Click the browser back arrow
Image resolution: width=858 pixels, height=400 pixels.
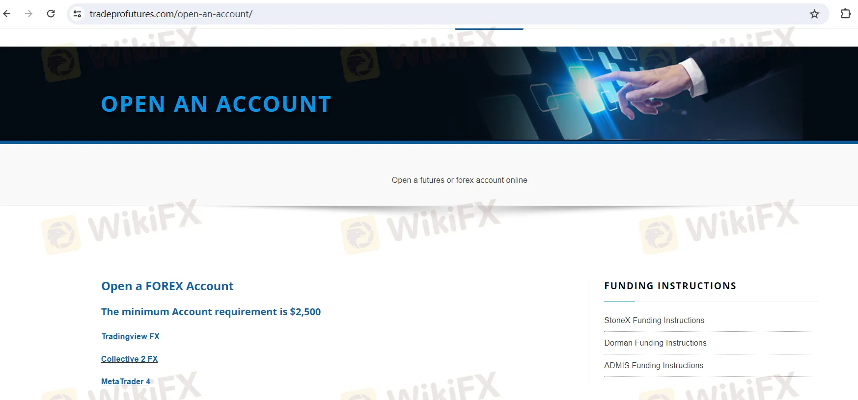(7, 14)
